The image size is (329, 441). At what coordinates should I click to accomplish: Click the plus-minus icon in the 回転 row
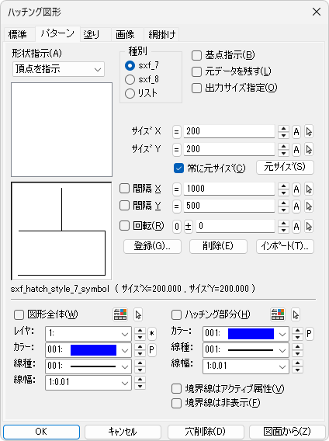pos(188,226)
